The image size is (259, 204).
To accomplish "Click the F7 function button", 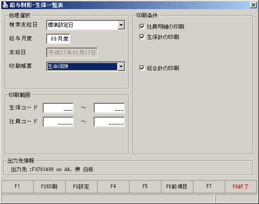I will pos(209,186).
